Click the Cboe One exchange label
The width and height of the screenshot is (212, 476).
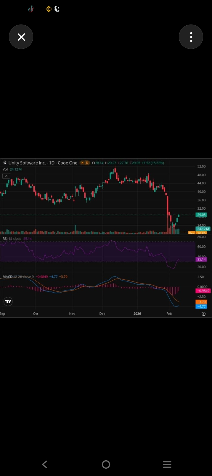coord(67,163)
